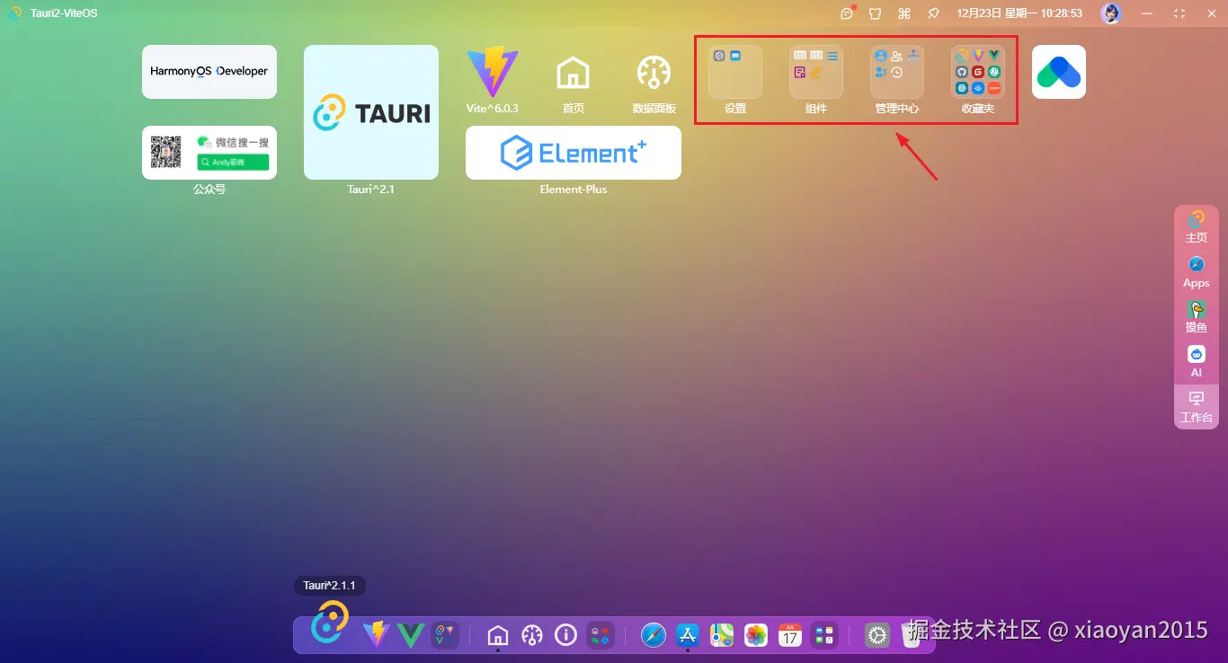Click the pin icon in top bar
This screenshot has width=1228, height=663.
click(933, 13)
